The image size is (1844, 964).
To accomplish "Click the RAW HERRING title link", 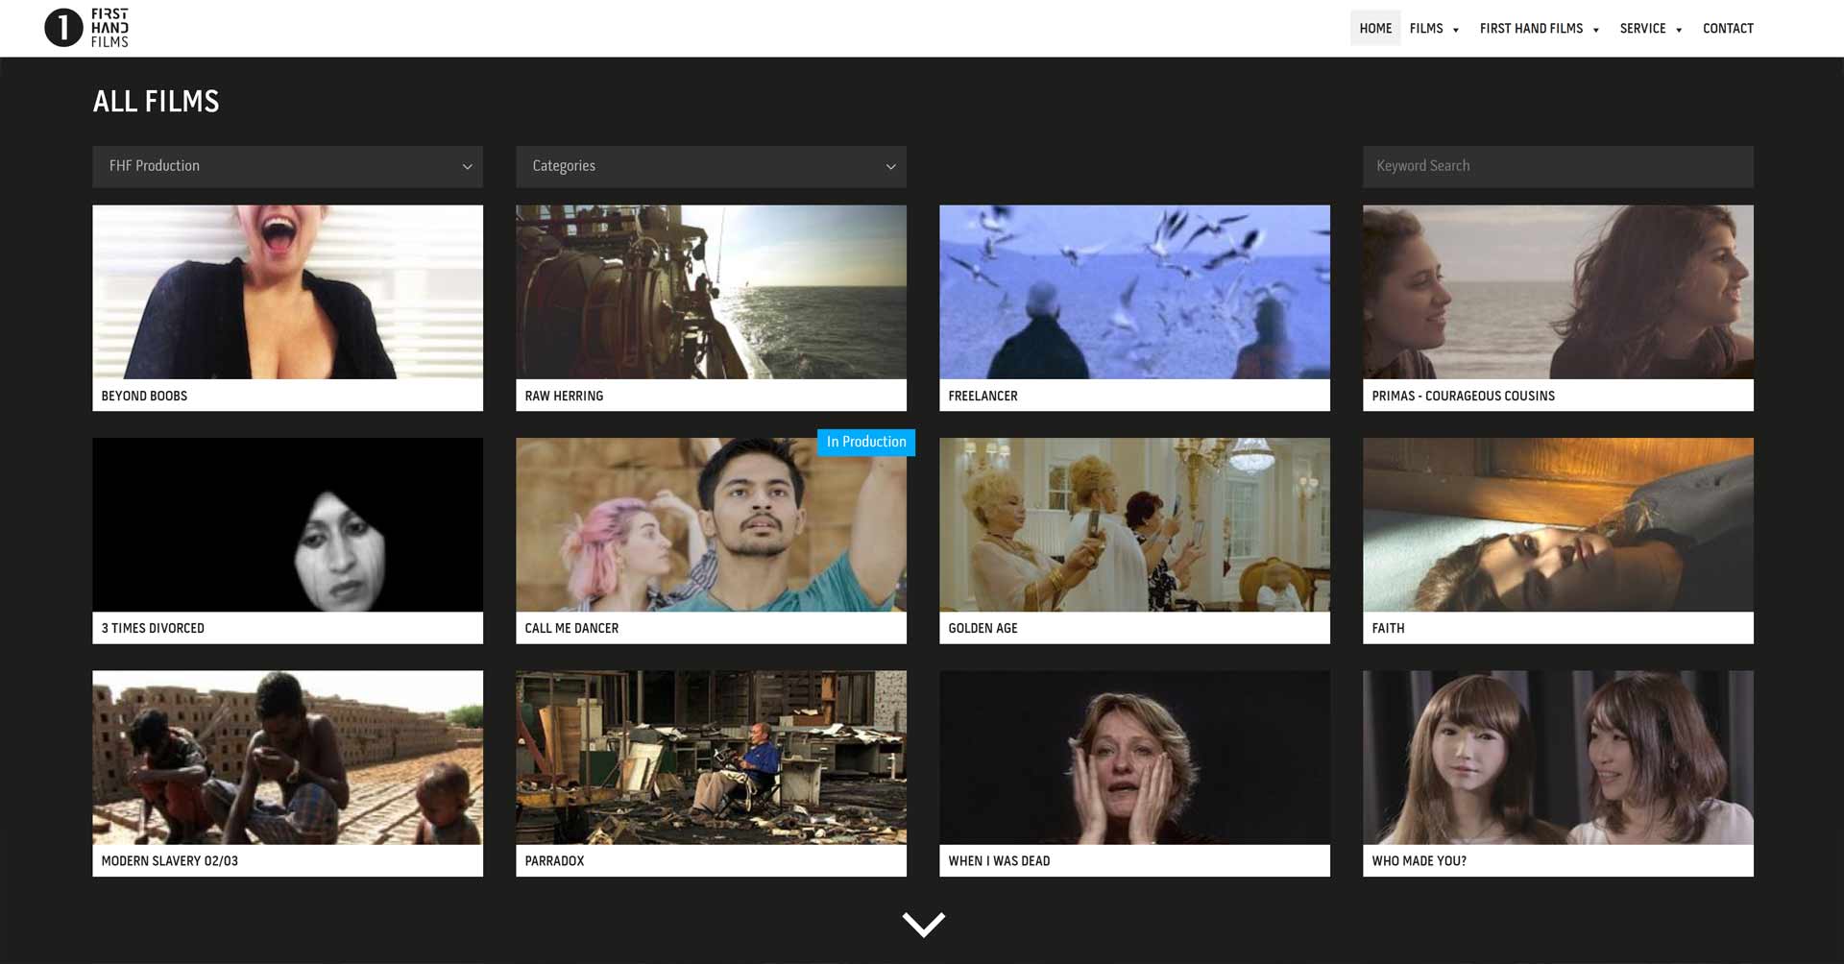I will [x=564, y=396].
